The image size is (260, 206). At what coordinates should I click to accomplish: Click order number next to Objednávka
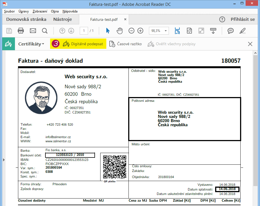(166, 177)
